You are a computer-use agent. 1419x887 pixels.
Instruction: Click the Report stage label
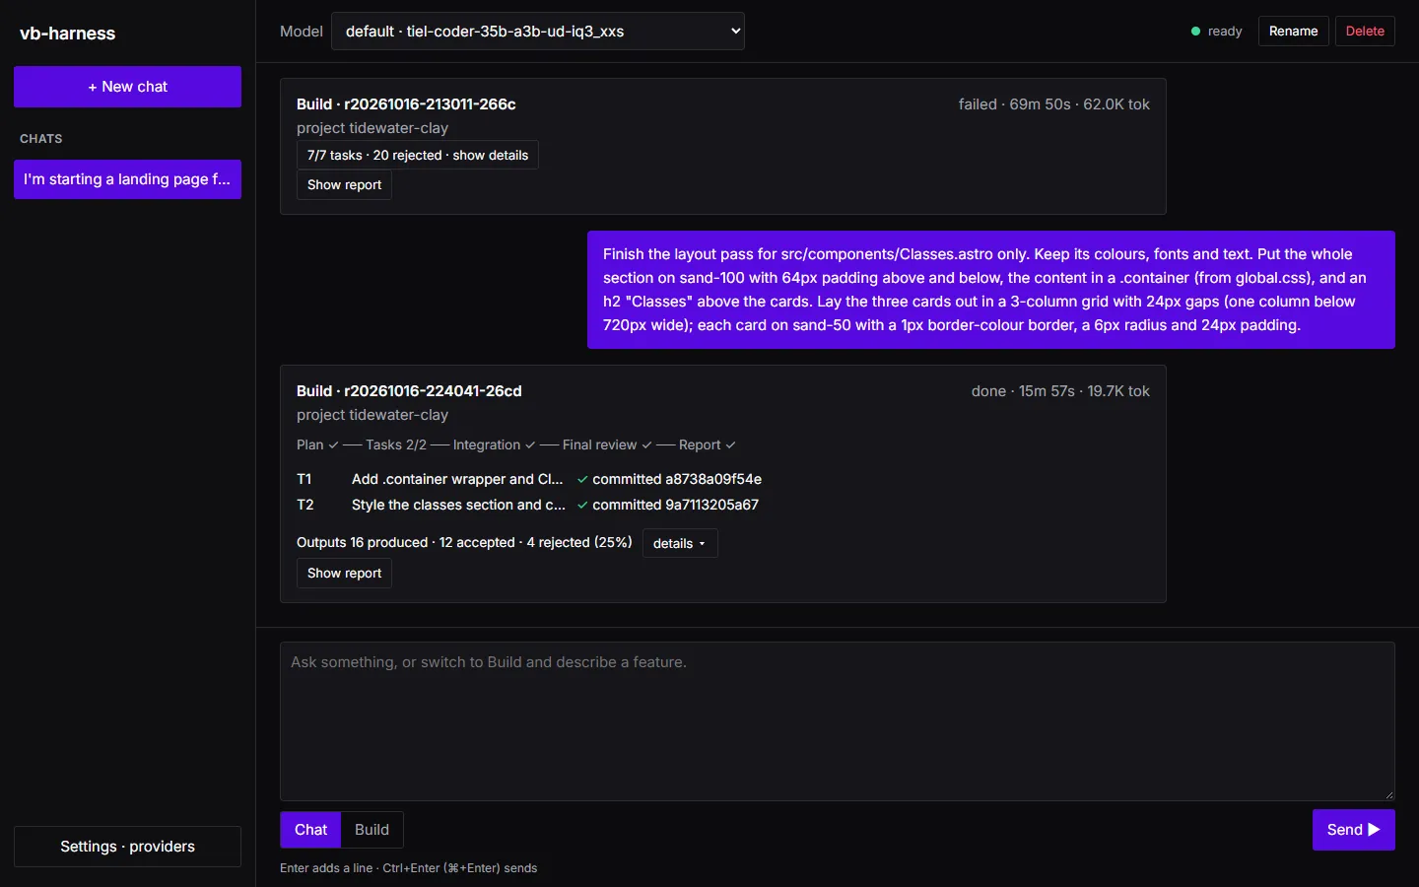coord(700,445)
